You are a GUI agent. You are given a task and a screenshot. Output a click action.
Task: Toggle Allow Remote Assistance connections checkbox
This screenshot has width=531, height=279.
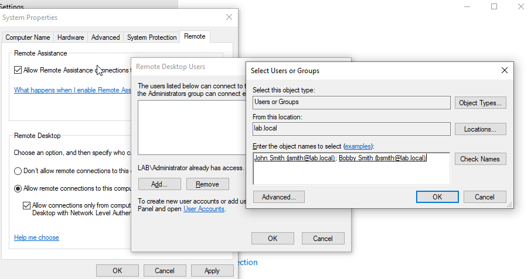pos(18,70)
